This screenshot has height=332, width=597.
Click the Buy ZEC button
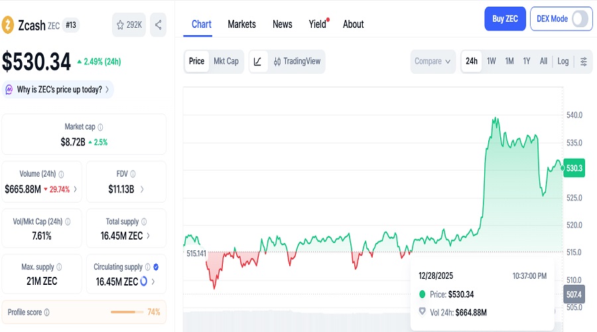click(x=505, y=19)
